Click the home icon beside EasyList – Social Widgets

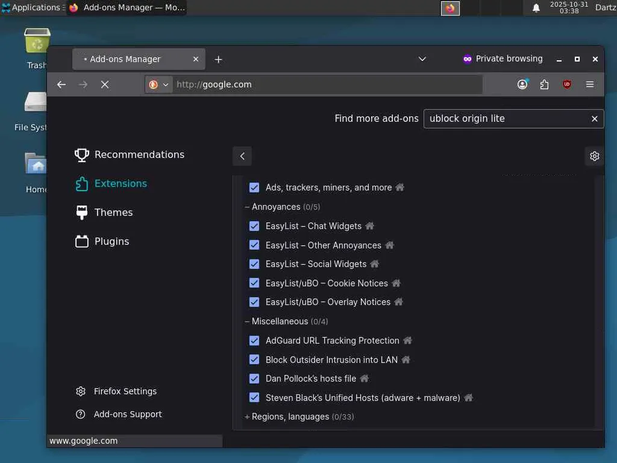click(x=375, y=264)
